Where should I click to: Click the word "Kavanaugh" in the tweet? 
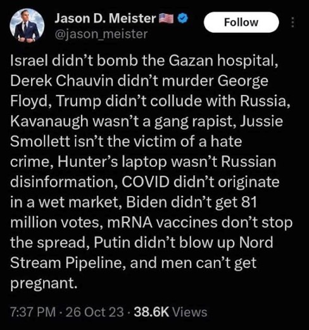coord(49,121)
